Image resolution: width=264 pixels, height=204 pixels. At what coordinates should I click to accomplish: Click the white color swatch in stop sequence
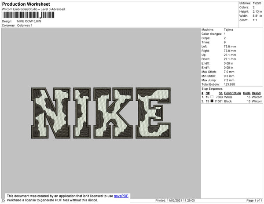[x=212, y=97]
